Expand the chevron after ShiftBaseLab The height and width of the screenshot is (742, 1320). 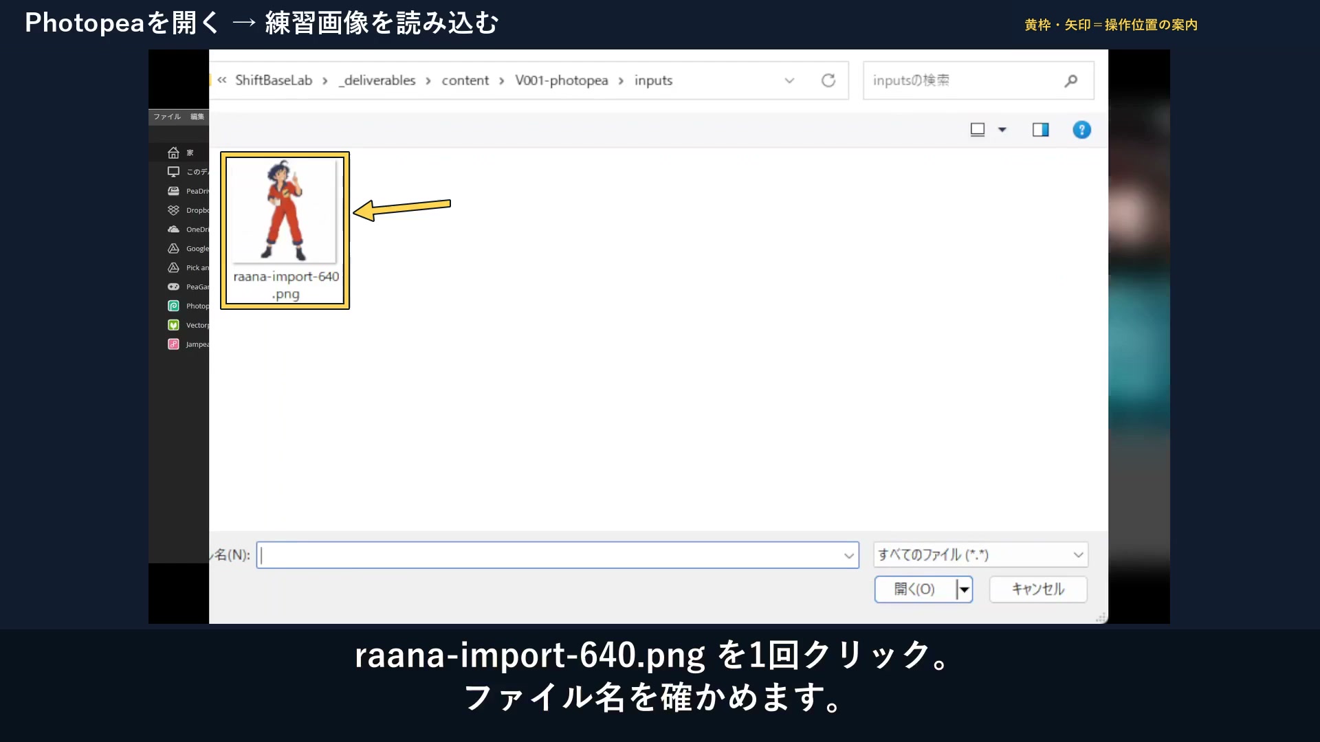tap(325, 81)
